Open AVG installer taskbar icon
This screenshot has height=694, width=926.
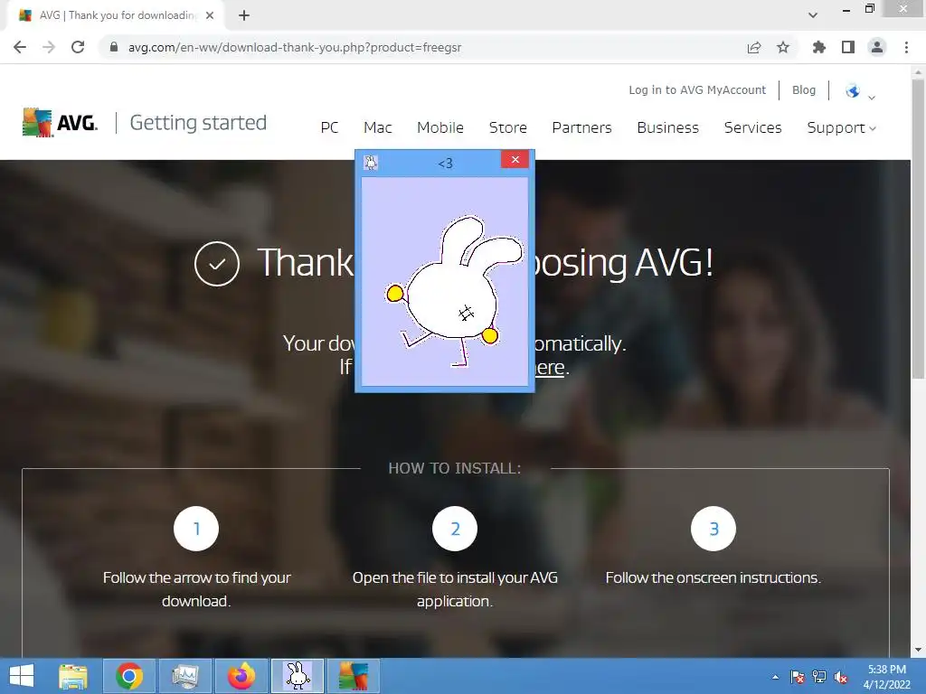(x=354, y=676)
